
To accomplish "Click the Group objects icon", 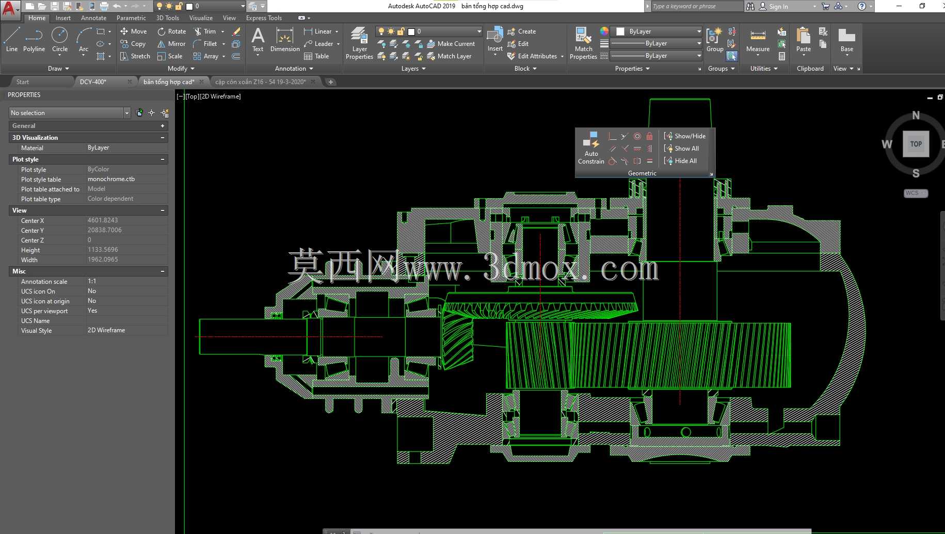I will click(x=715, y=40).
